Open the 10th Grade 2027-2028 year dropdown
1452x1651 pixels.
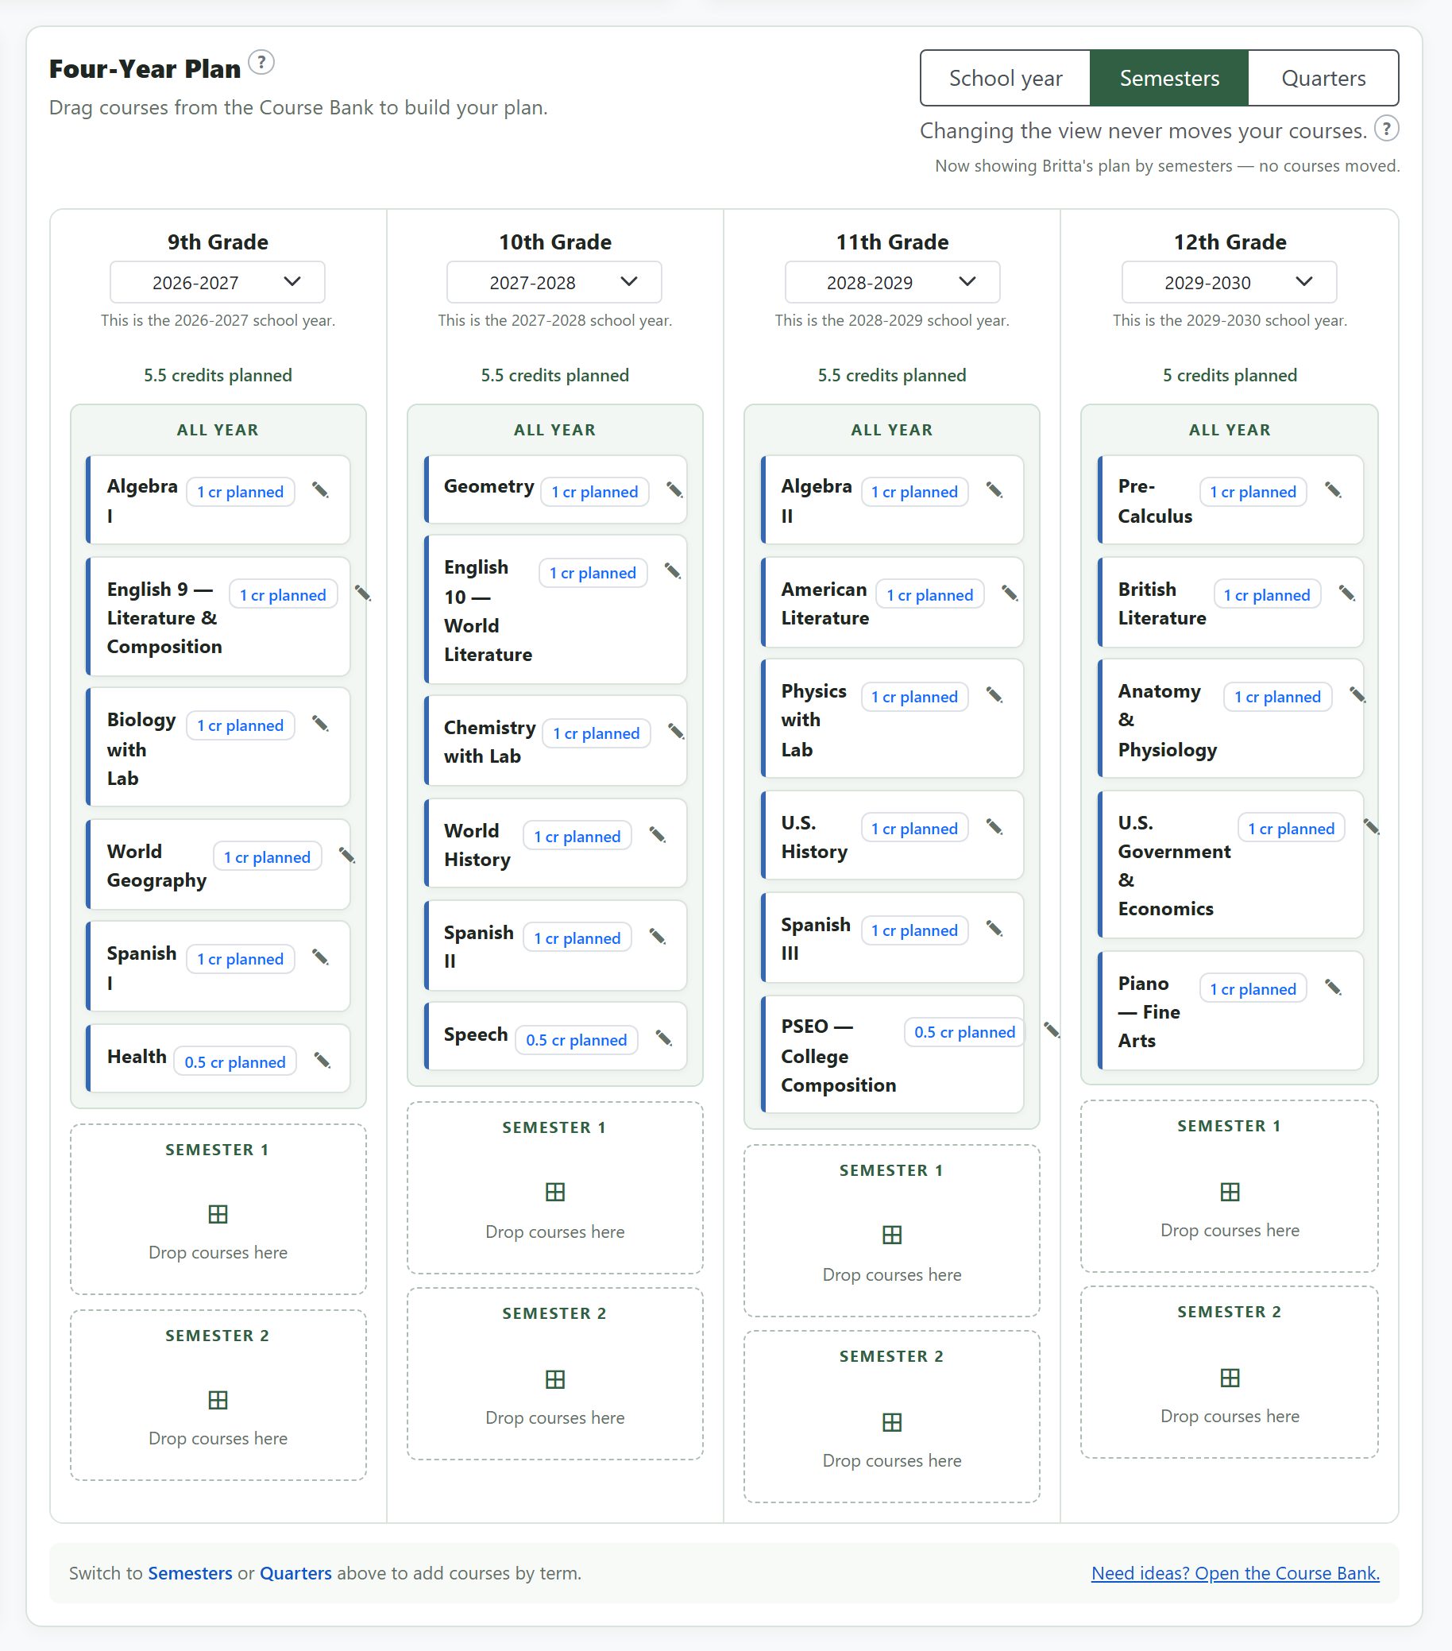point(554,282)
